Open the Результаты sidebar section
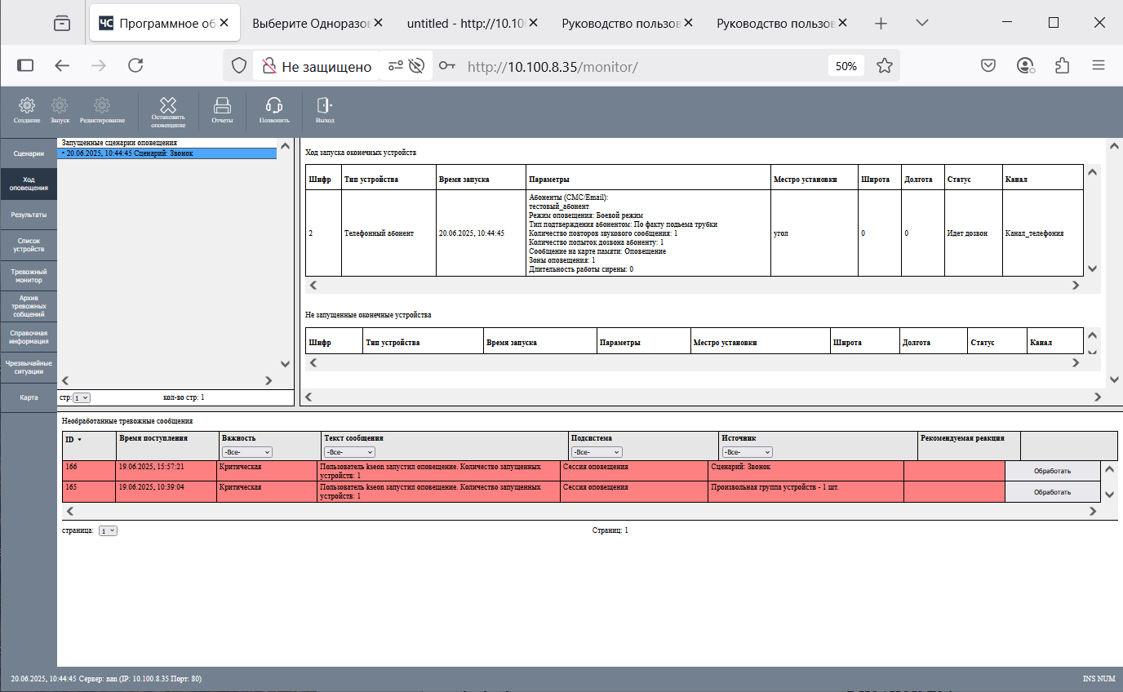 [x=29, y=215]
